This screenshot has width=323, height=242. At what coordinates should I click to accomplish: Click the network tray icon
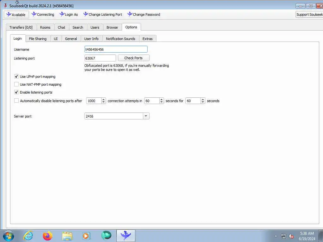pyautogui.click(x=284, y=236)
